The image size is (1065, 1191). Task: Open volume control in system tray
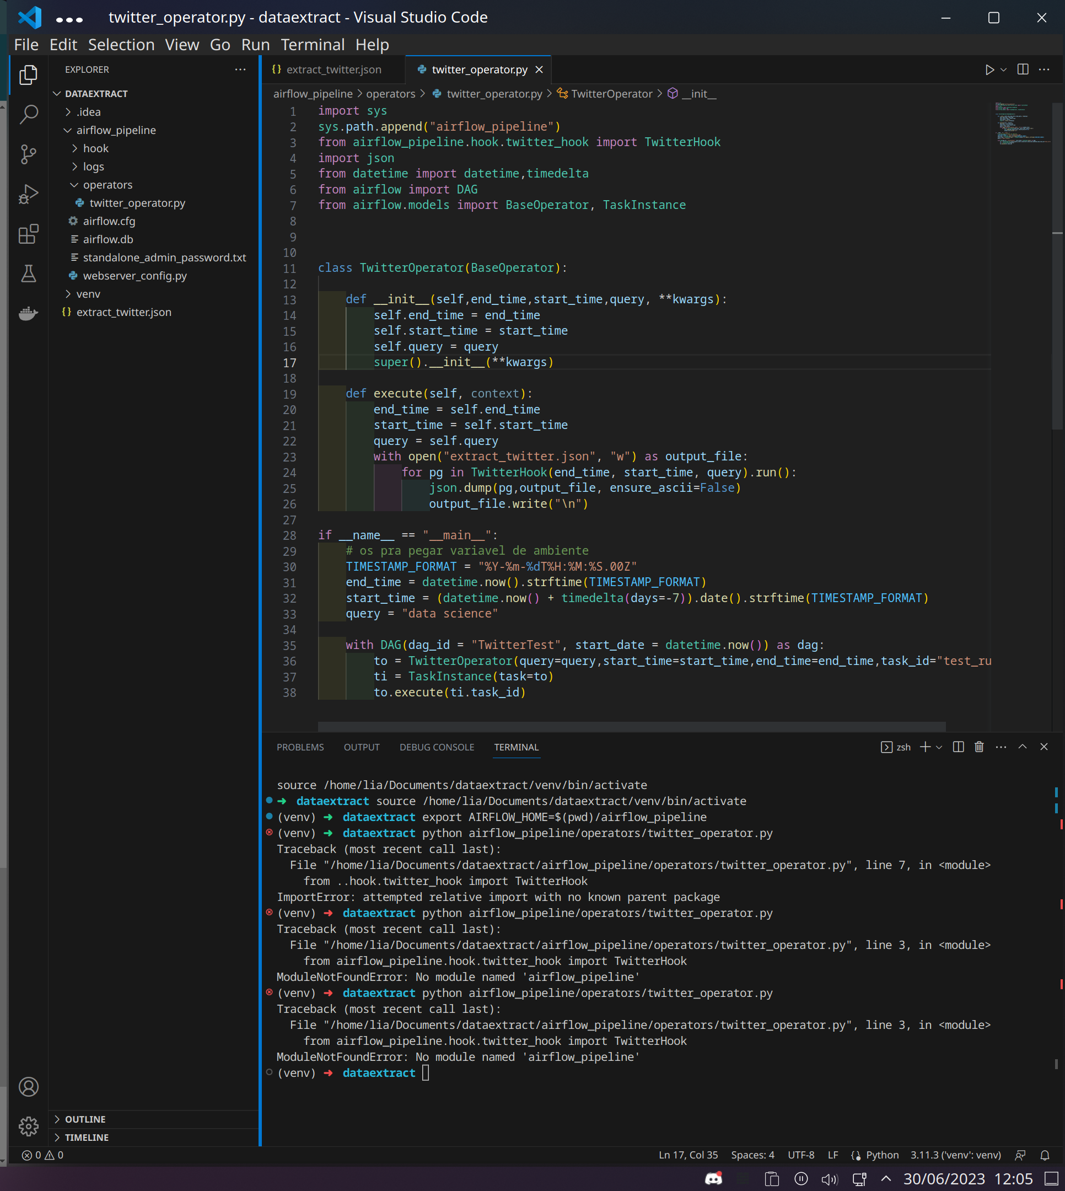(x=829, y=1179)
